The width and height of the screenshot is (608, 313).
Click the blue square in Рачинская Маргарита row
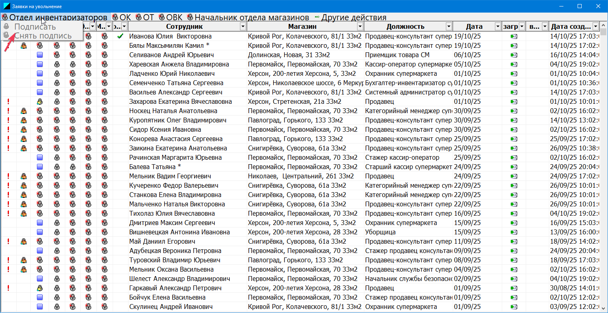tap(40, 157)
